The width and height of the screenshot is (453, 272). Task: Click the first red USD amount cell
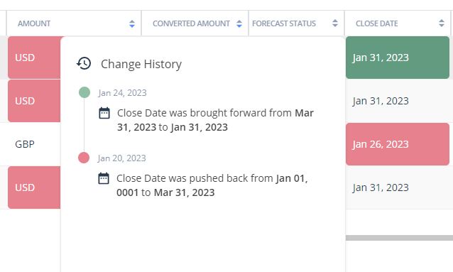[x=34, y=58]
